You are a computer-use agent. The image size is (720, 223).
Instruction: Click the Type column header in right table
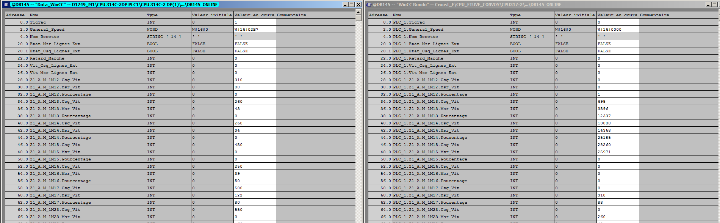[x=531, y=15]
